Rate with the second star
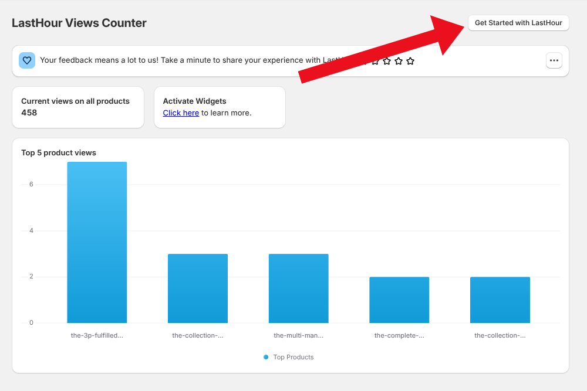The image size is (587, 391). click(375, 61)
